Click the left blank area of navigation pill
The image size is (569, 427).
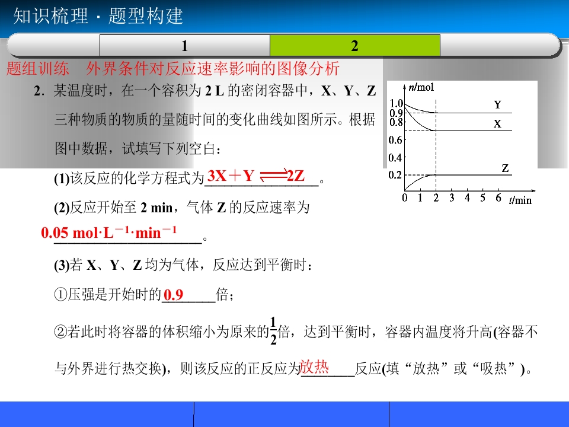54,46
